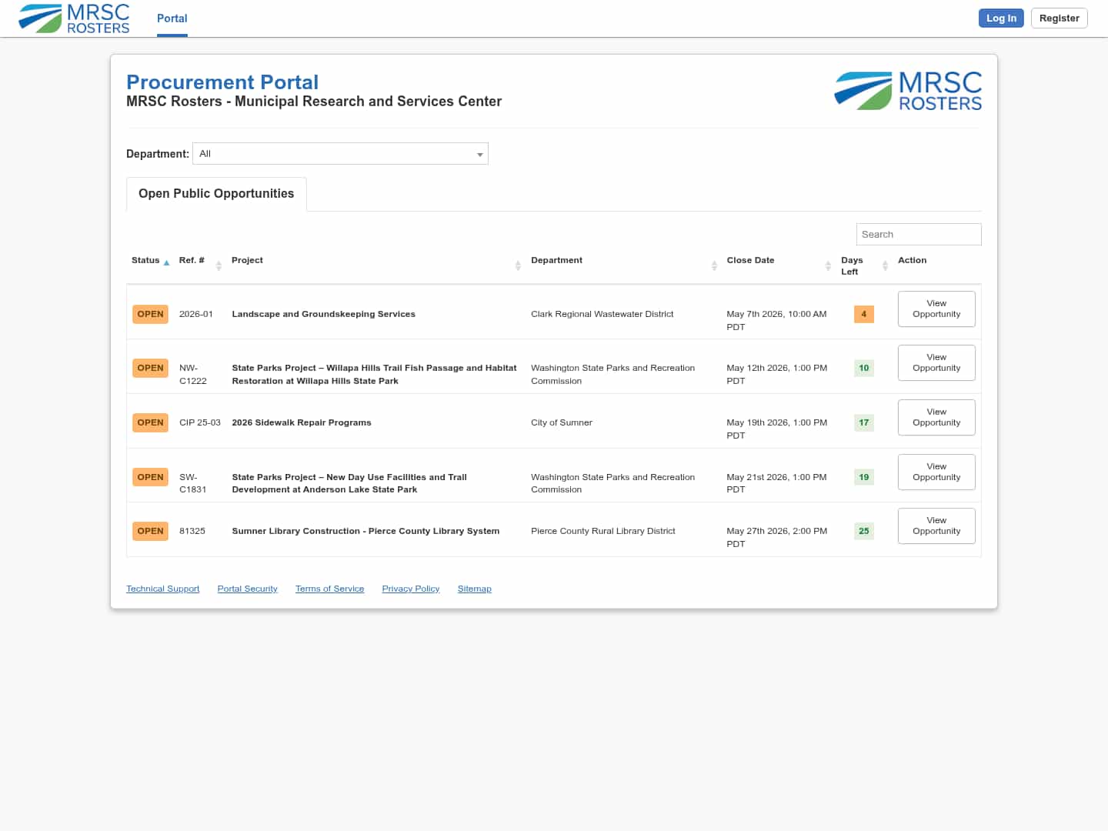The image size is (1108, 831).
Task: Click the 17 days left badge
Action: pyautogui.click(x=864, y=422)
